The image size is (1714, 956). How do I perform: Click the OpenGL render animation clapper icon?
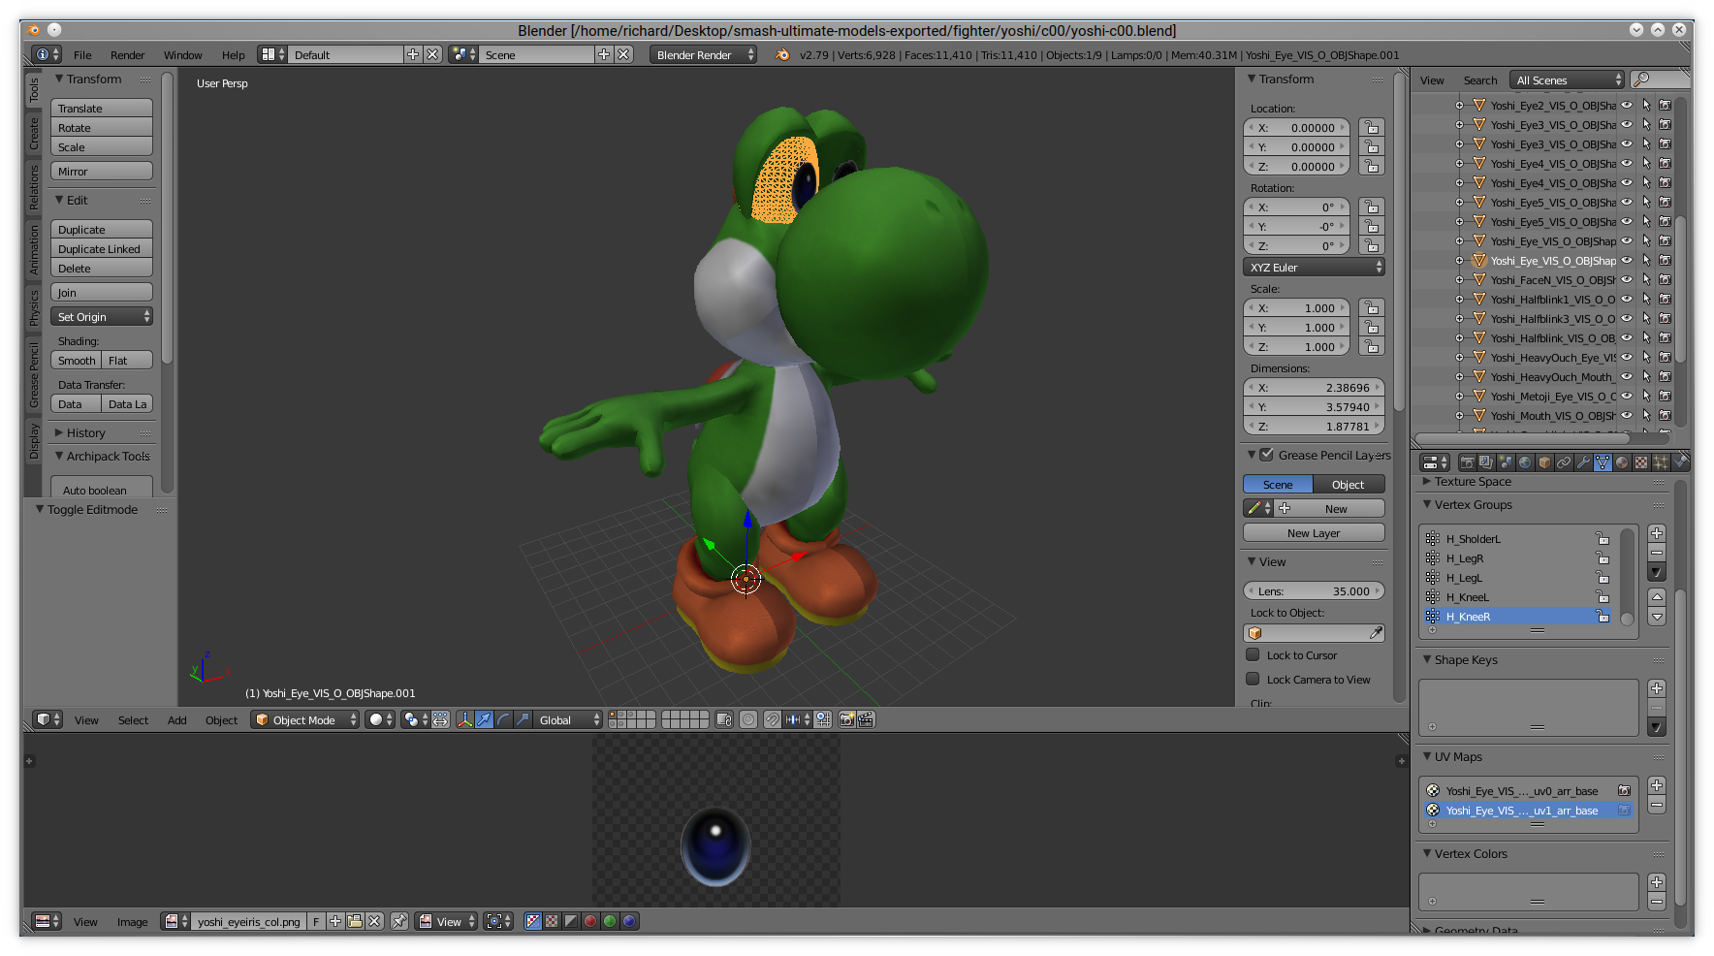click(866, 719)
